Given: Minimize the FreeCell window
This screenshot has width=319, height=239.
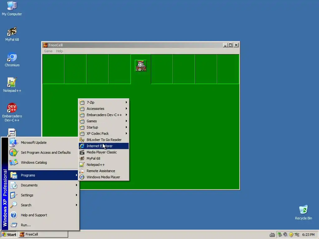Looking at the screenshot, I should [x=225, y=45].
